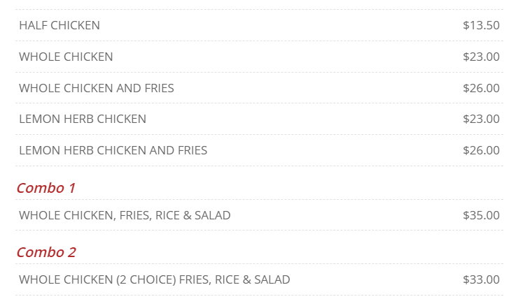The height and width of the screenshot is (306, 525).
Task: Click the HALF CHICKEN menu item
Action: 59,26
